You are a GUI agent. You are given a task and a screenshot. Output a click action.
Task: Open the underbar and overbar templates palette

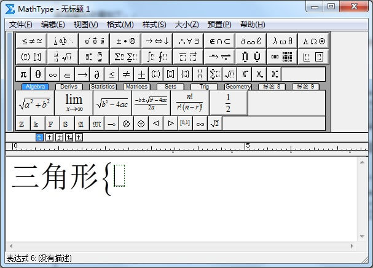click(x=189, y=57)
